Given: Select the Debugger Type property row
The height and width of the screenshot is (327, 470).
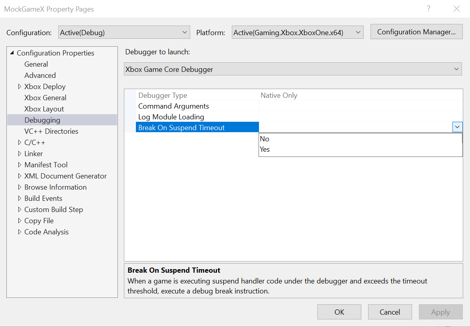Looking at the screenshot, I should 197,95.
